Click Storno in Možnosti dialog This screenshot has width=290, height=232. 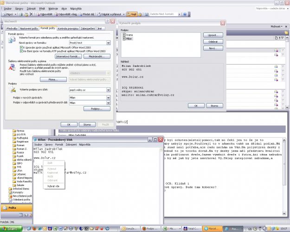pyautogui.click(x=87, y=125)
